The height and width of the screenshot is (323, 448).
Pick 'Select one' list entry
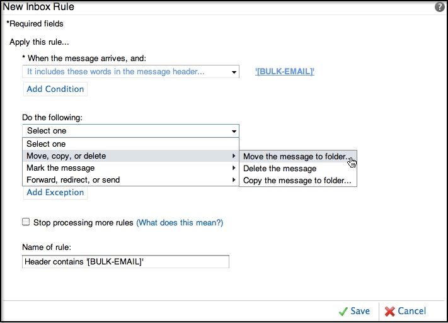[x=46, y=144]
